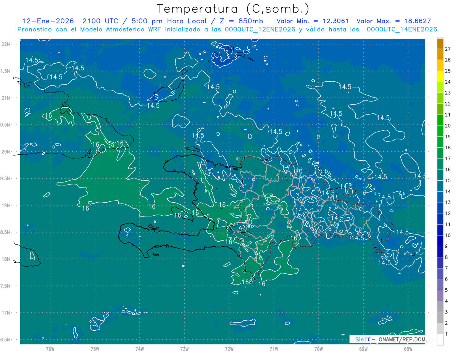Screen dimensions: 458x354
Task: Click the '76W' longitude axis label
Action: (50, 349)
